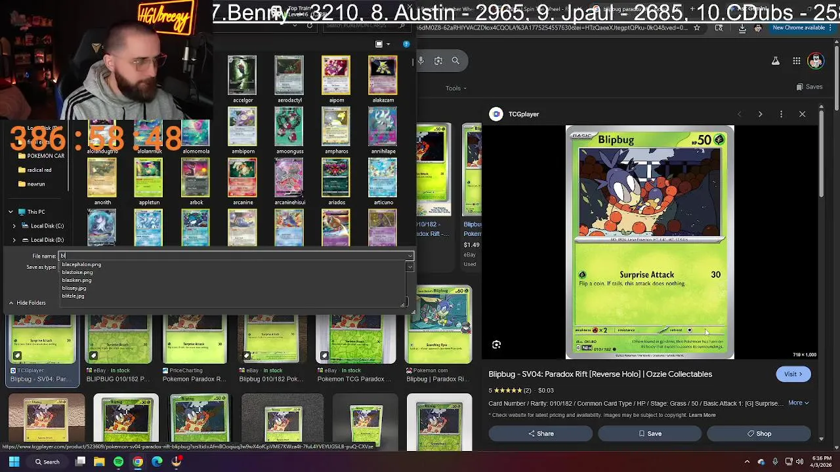The height and width of the screenshot is (472, 840).
Task: Select the radical red folder
Action: 34,170
